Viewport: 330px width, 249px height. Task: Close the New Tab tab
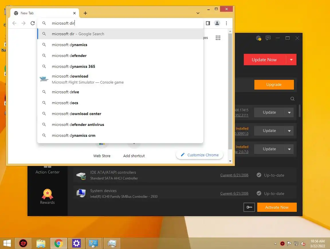(74, 13)
